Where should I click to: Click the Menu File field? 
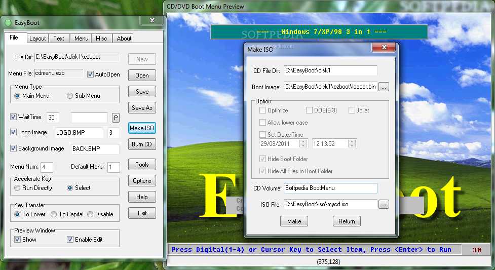pyautogui.click(x=59, y=73)
